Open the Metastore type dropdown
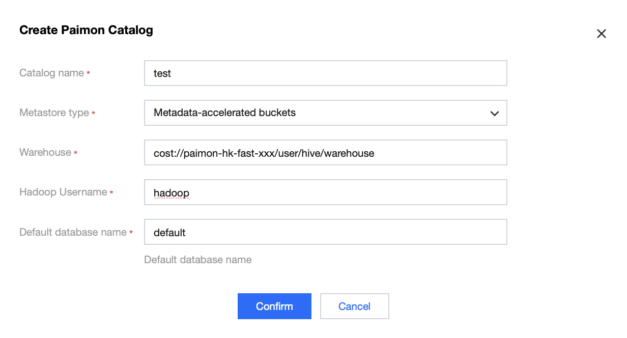The width and height of the screenshot is (627, 338). [326, 113]
